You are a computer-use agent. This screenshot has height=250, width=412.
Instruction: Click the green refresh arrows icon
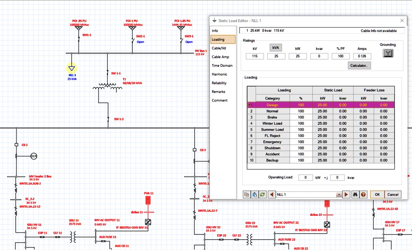pyautogui.click(x=262, y=194)
